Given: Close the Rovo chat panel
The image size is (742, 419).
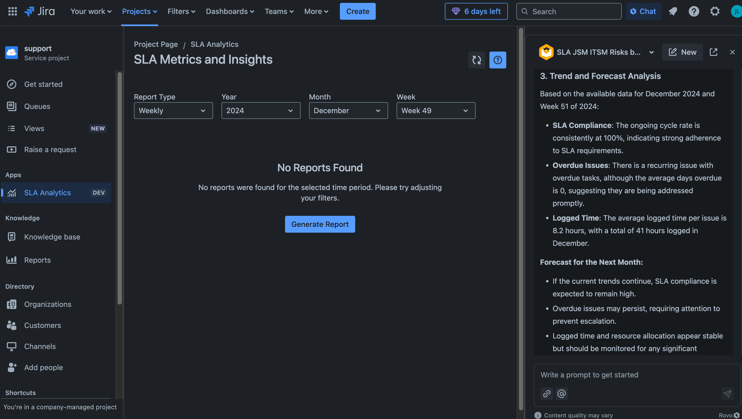Looking at the screenshot, I should [x=732, y=52].
